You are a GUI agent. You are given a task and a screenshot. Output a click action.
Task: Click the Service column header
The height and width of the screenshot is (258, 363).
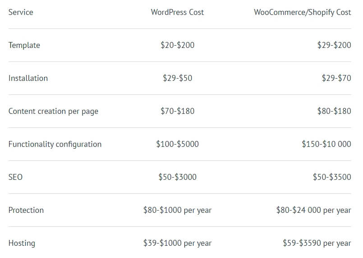(21, 12)
